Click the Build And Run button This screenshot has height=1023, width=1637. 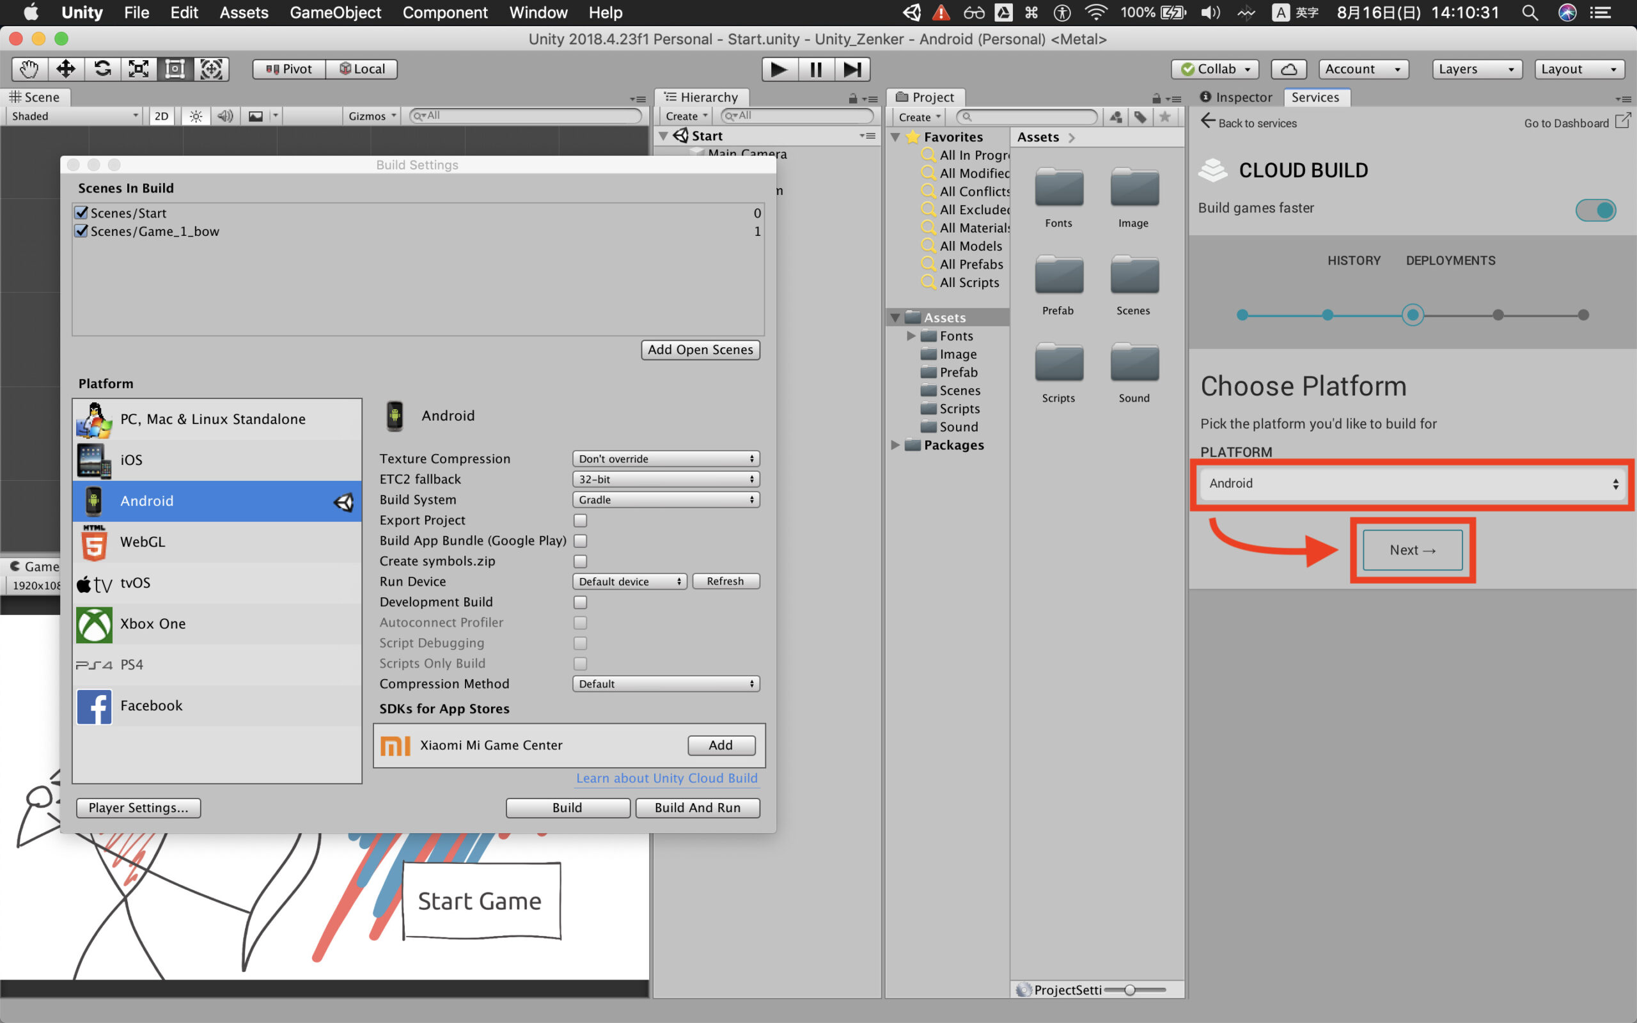(696, 808)
